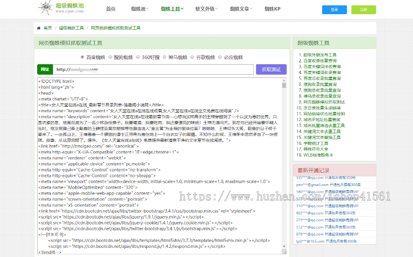Open 特殊符号大全 in the sidebar

(316, 149)
